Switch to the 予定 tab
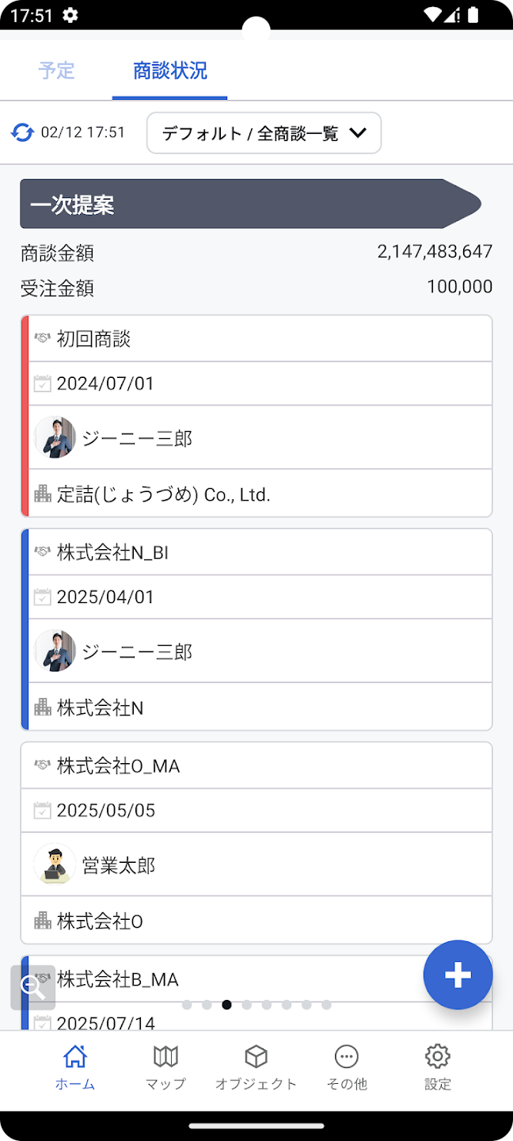This screenshot has height=1141, width=513. pos(57,71)
